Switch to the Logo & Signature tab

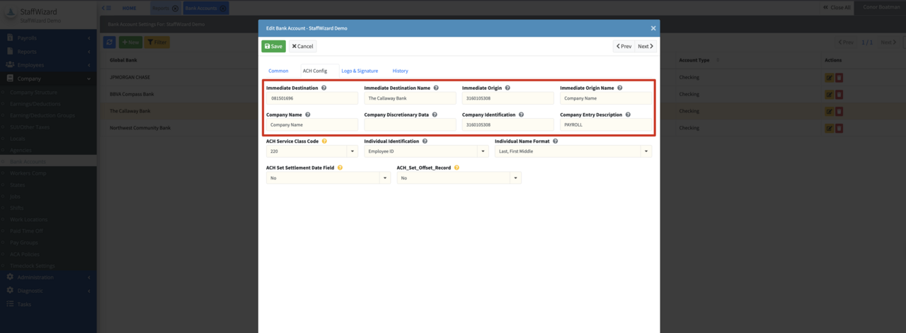[x=360, y=71]
